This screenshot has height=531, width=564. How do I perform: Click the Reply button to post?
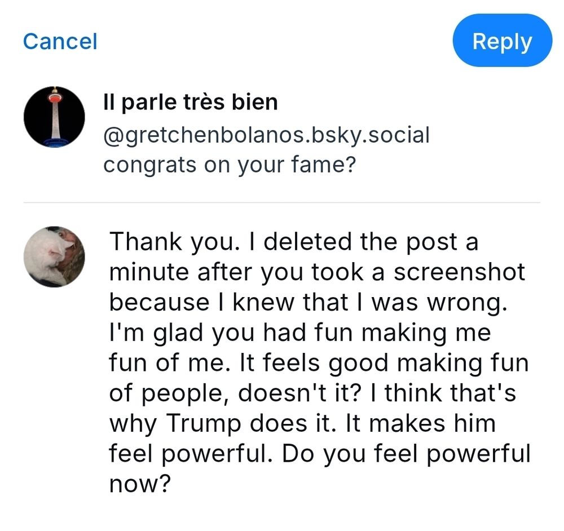click(502, 41)
